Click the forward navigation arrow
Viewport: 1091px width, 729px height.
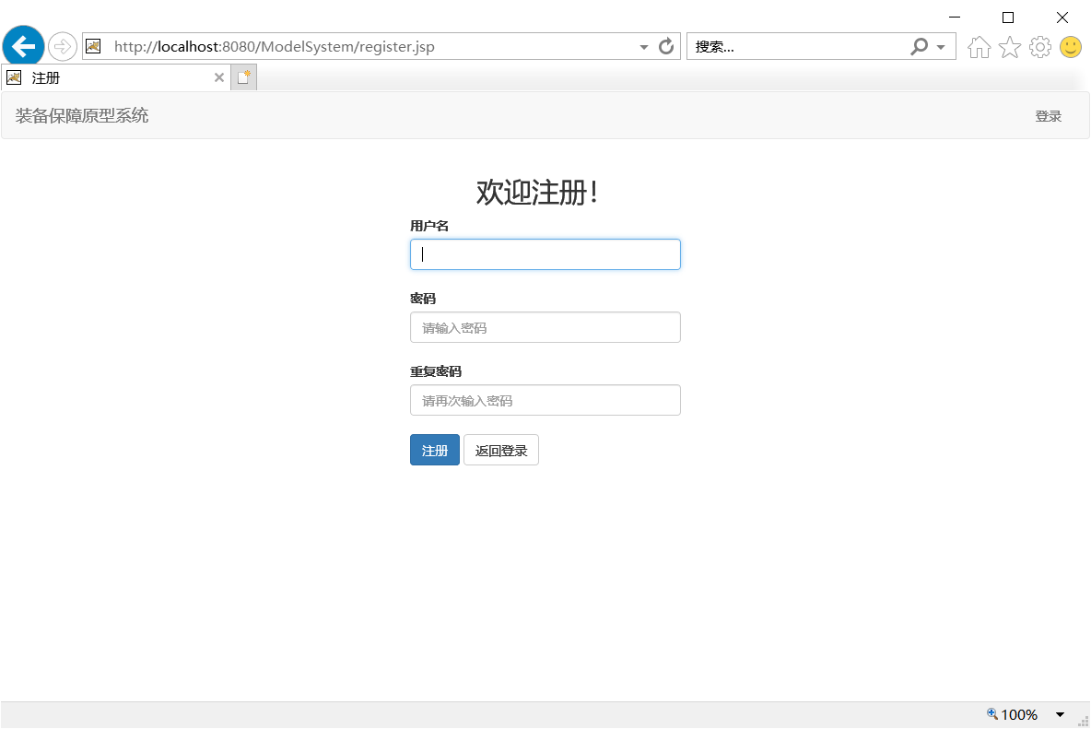coord(62,45)
